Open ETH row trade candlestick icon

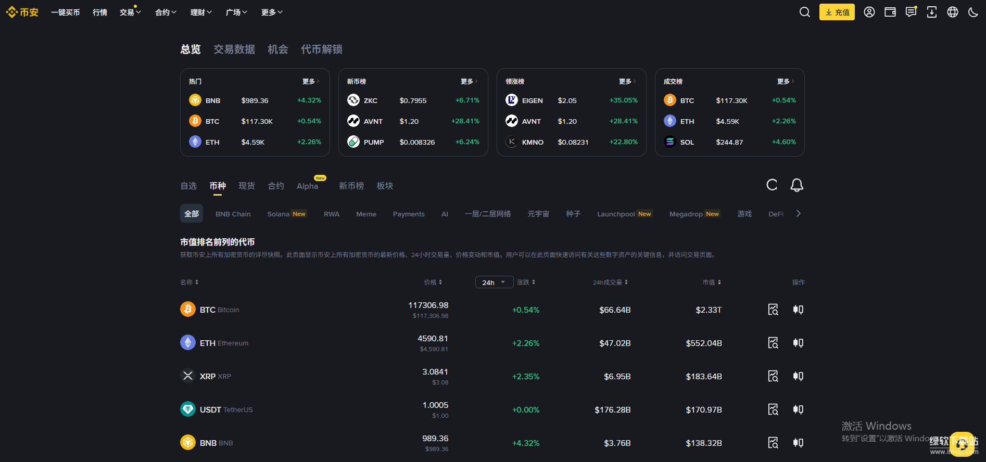(x=798, y=343)
